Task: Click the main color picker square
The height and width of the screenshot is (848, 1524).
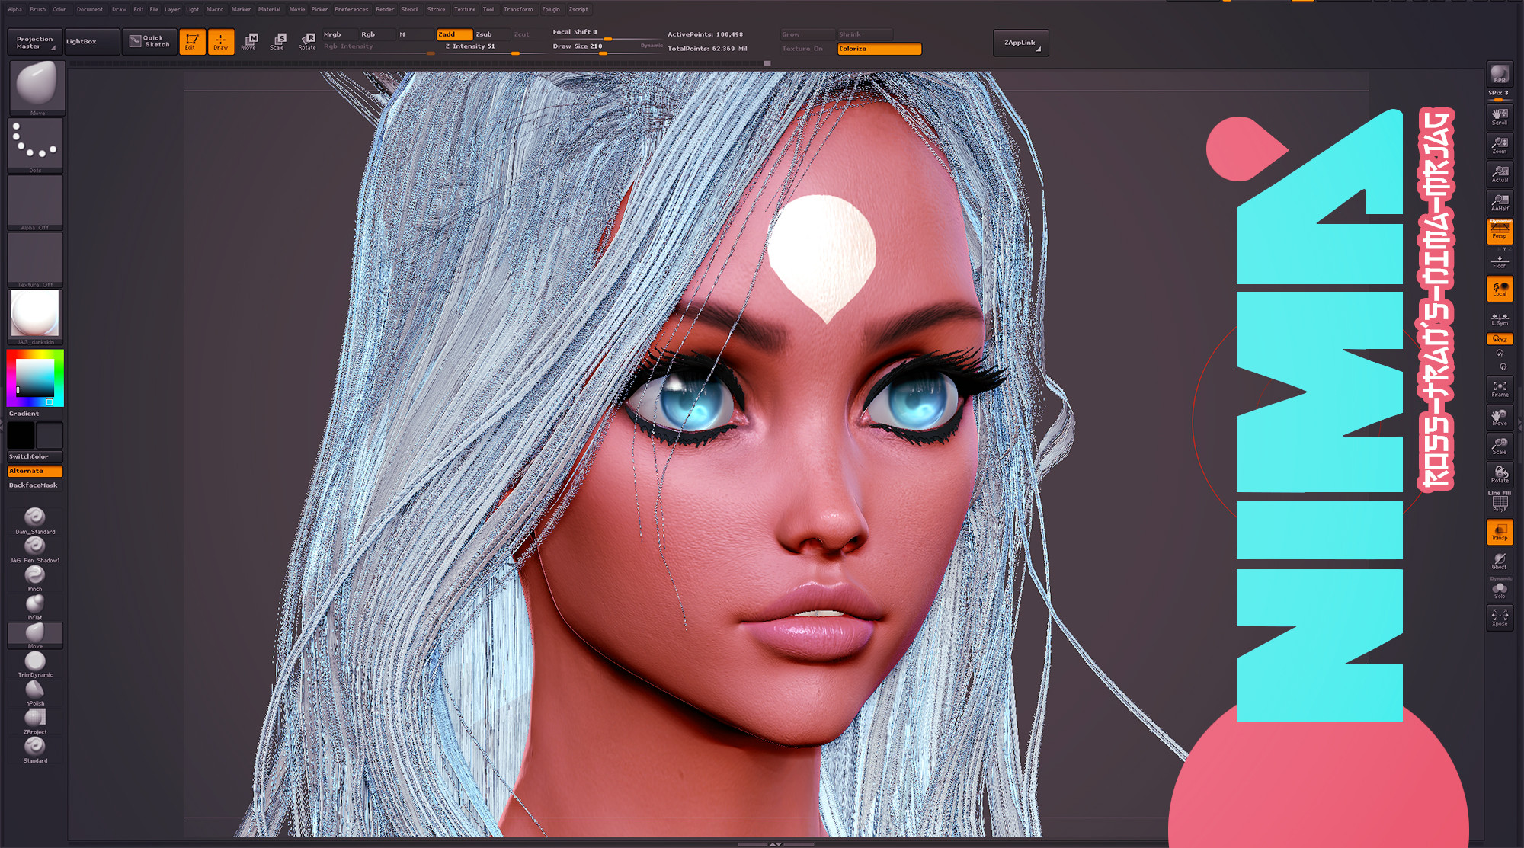Action: 35,376
